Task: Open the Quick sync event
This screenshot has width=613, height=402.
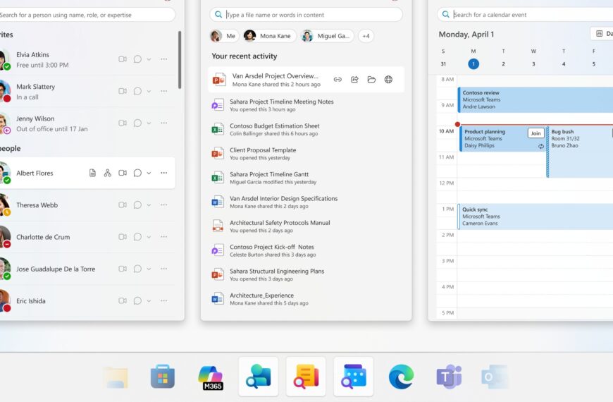Action: [535, 217]
